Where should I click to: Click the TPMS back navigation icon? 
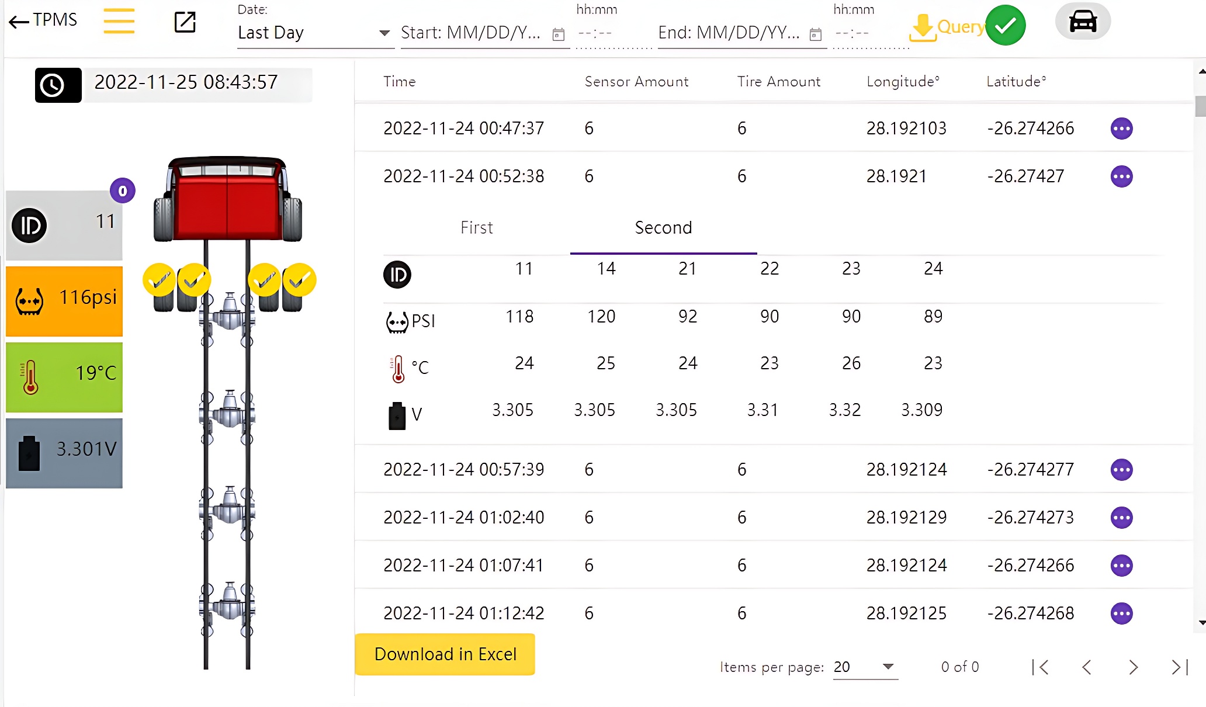point(18,20)
